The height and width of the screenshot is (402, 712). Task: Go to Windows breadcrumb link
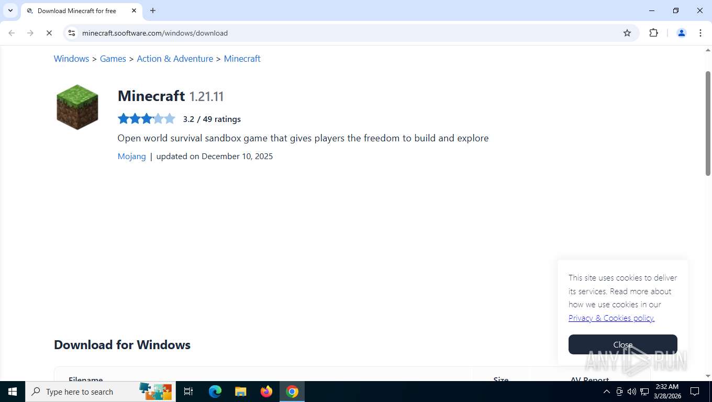click(x=71, y=59)
